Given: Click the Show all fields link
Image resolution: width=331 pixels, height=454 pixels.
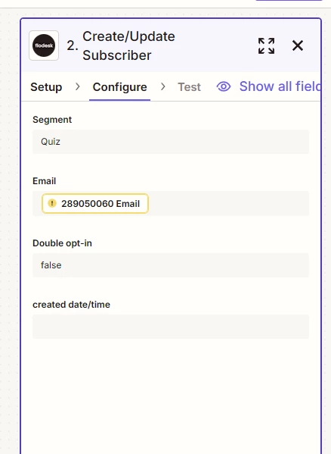Looking at the screenshot, I should [x=280, y=86].
